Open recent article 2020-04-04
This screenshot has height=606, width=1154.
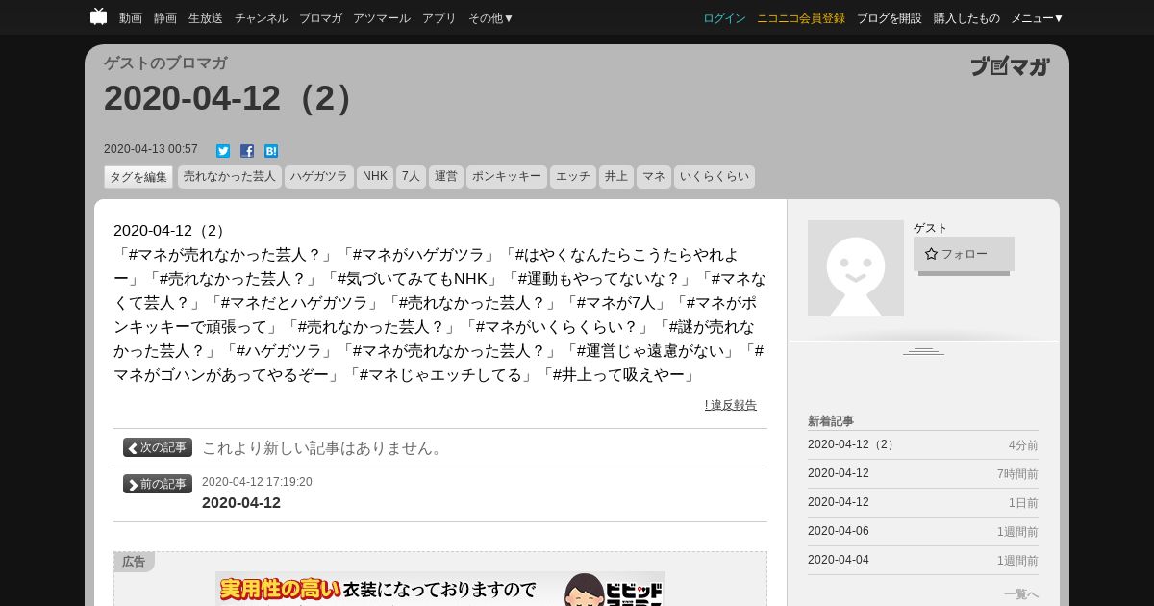click(x=839, y=560)
